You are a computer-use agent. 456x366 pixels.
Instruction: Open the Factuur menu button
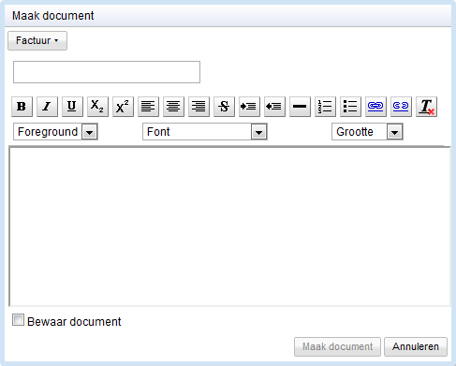click(x=37, y=40)
